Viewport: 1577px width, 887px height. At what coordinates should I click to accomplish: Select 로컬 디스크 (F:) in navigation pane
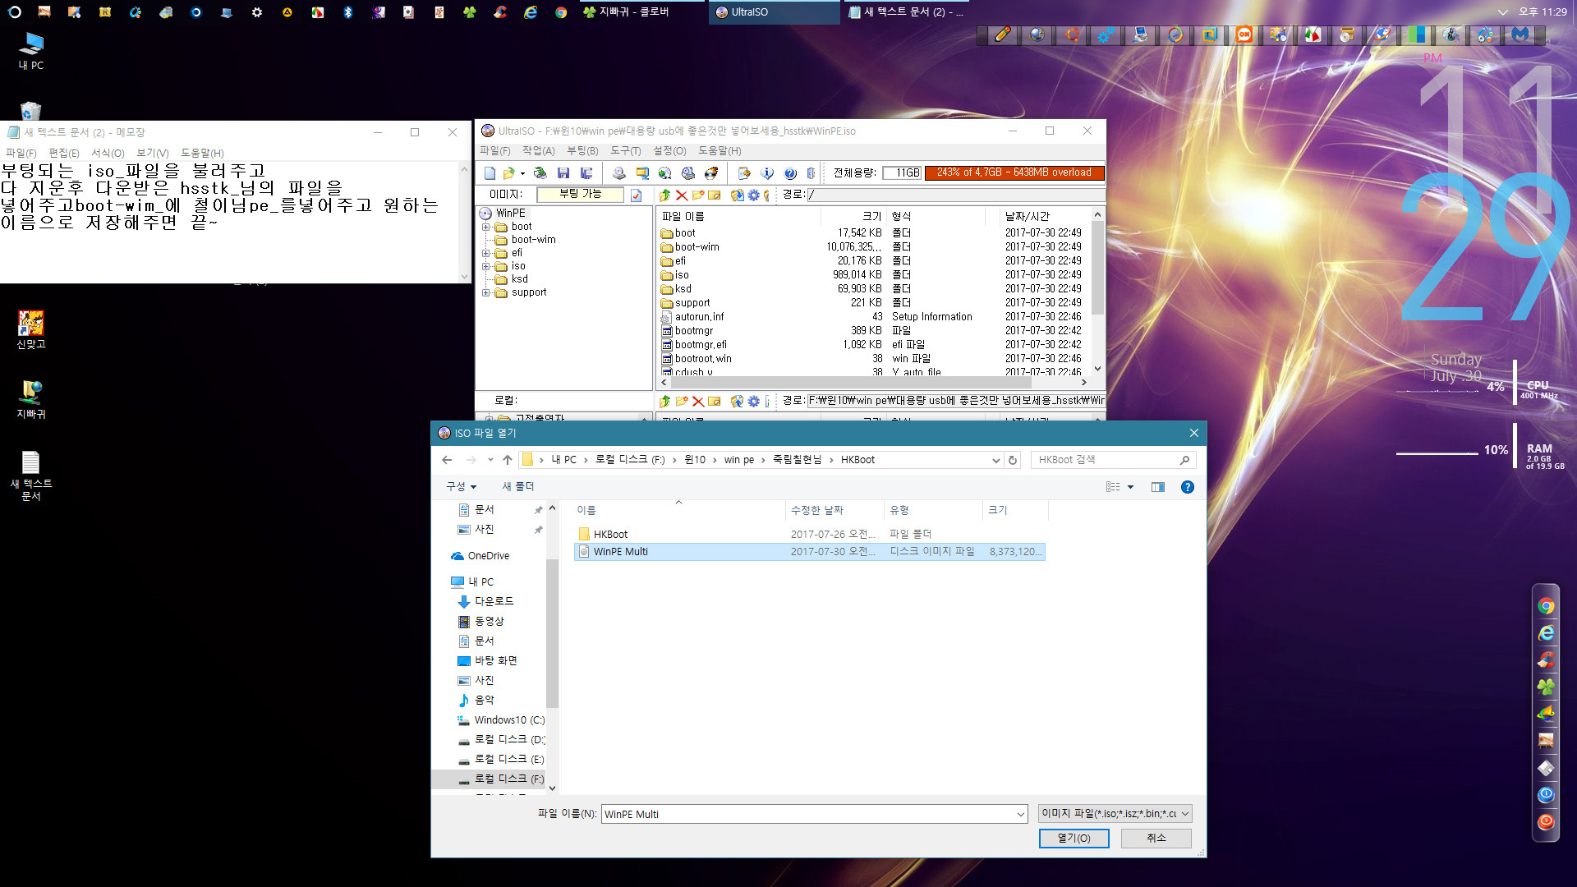500,779
